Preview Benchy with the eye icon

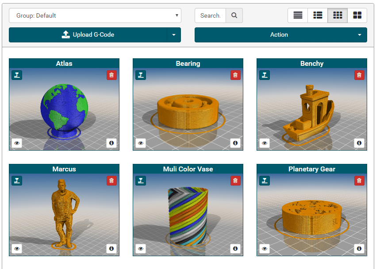(x=265, y=143)
